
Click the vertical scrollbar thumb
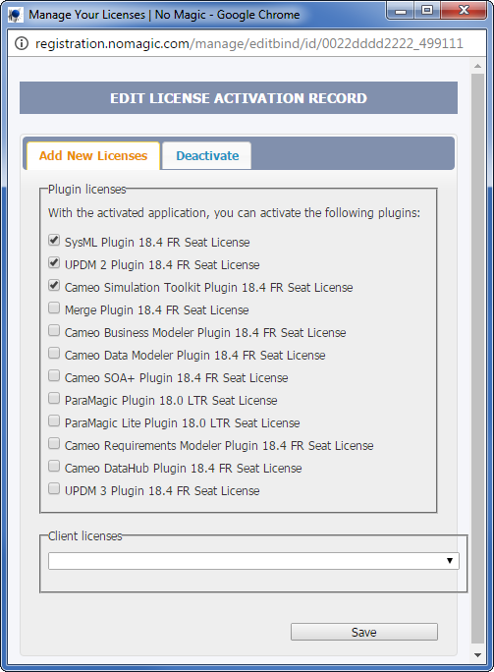click(477, 359)
